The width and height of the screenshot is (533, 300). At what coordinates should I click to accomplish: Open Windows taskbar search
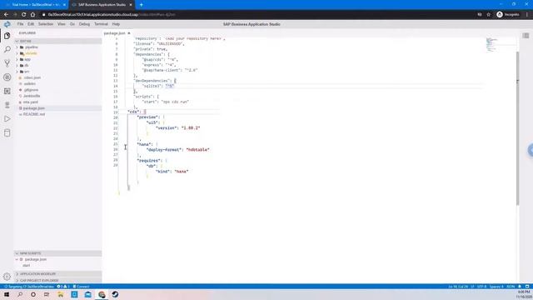click(20, 294)
